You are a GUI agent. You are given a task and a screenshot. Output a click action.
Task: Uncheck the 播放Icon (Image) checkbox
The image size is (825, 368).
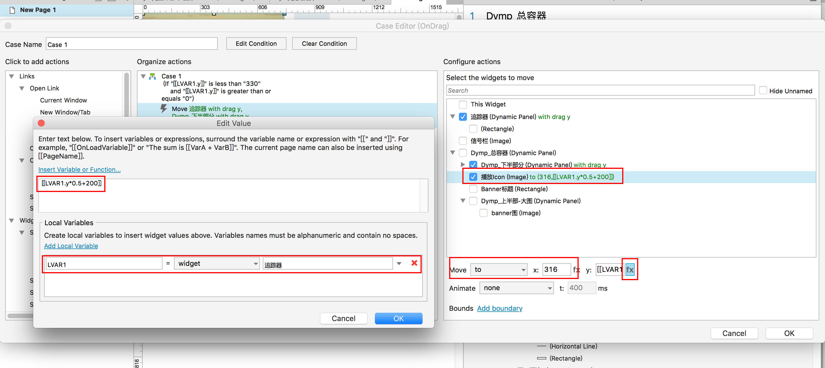click(473, 177)
